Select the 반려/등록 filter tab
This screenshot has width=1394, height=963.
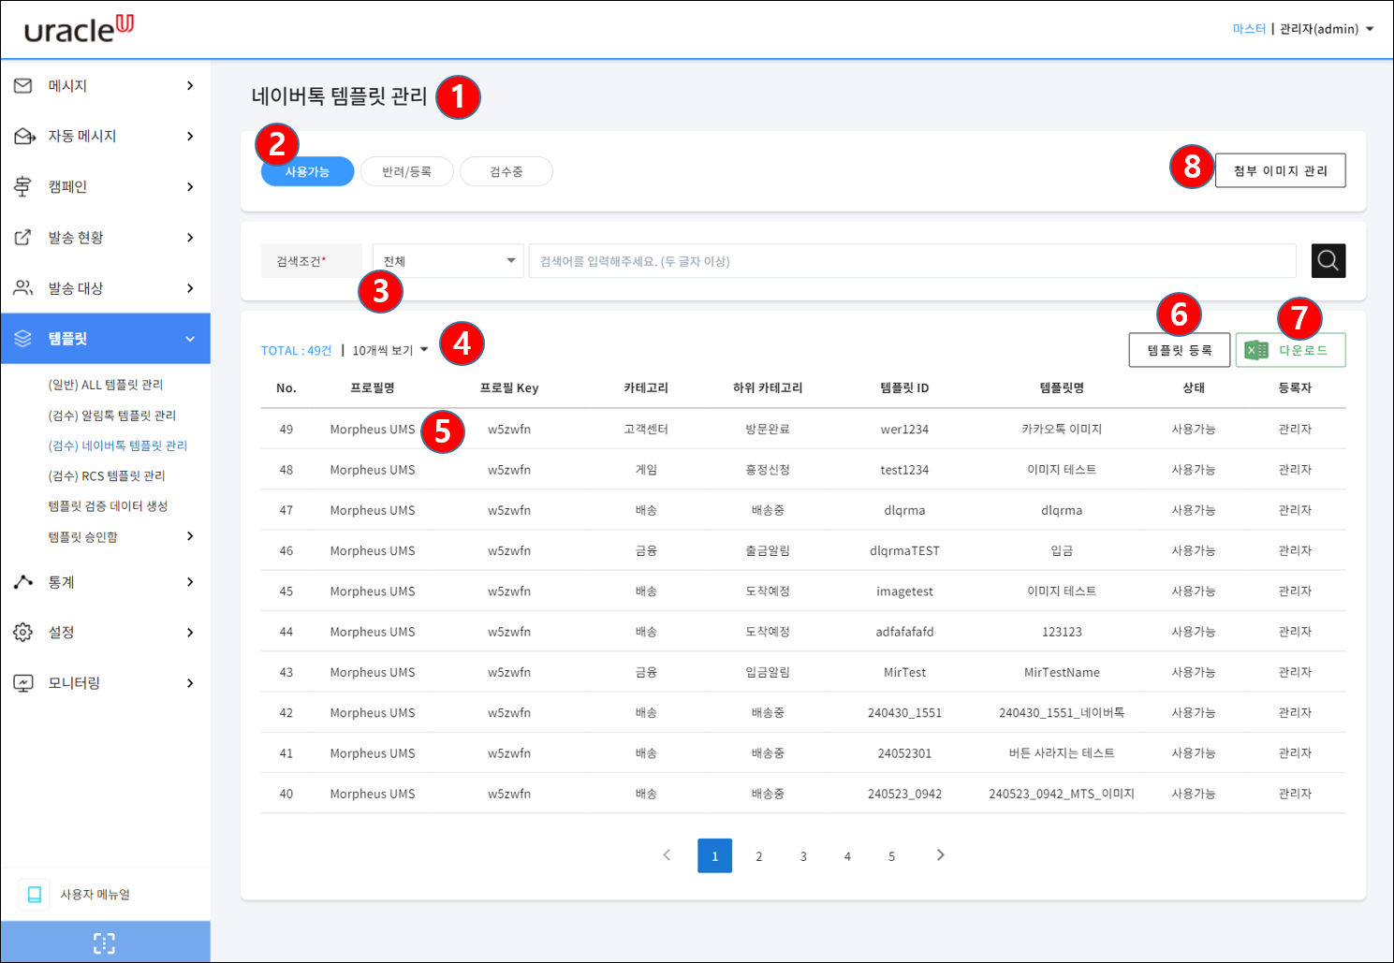(x=407, y=171)
